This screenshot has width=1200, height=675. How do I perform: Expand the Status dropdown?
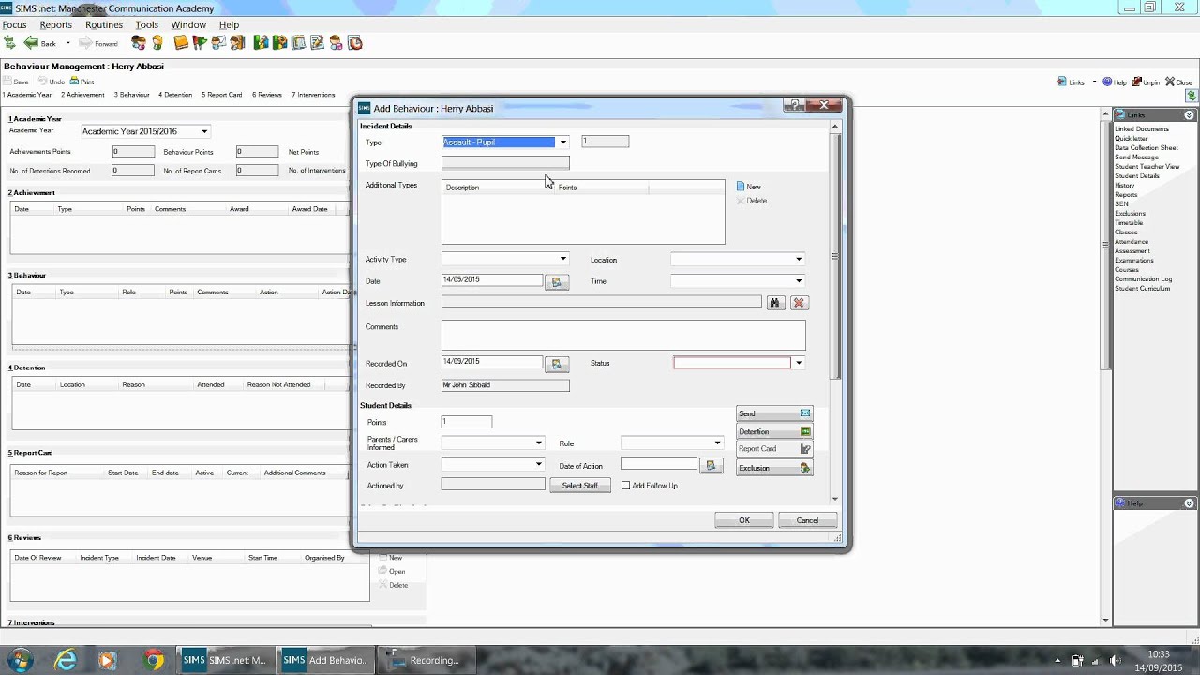click(x=799, y=363)
